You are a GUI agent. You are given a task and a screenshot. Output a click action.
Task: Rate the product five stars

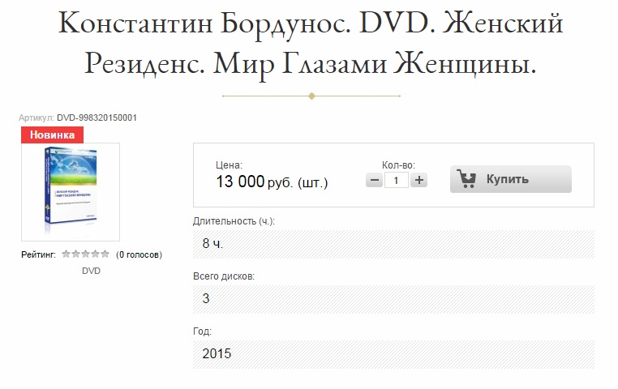105,254
